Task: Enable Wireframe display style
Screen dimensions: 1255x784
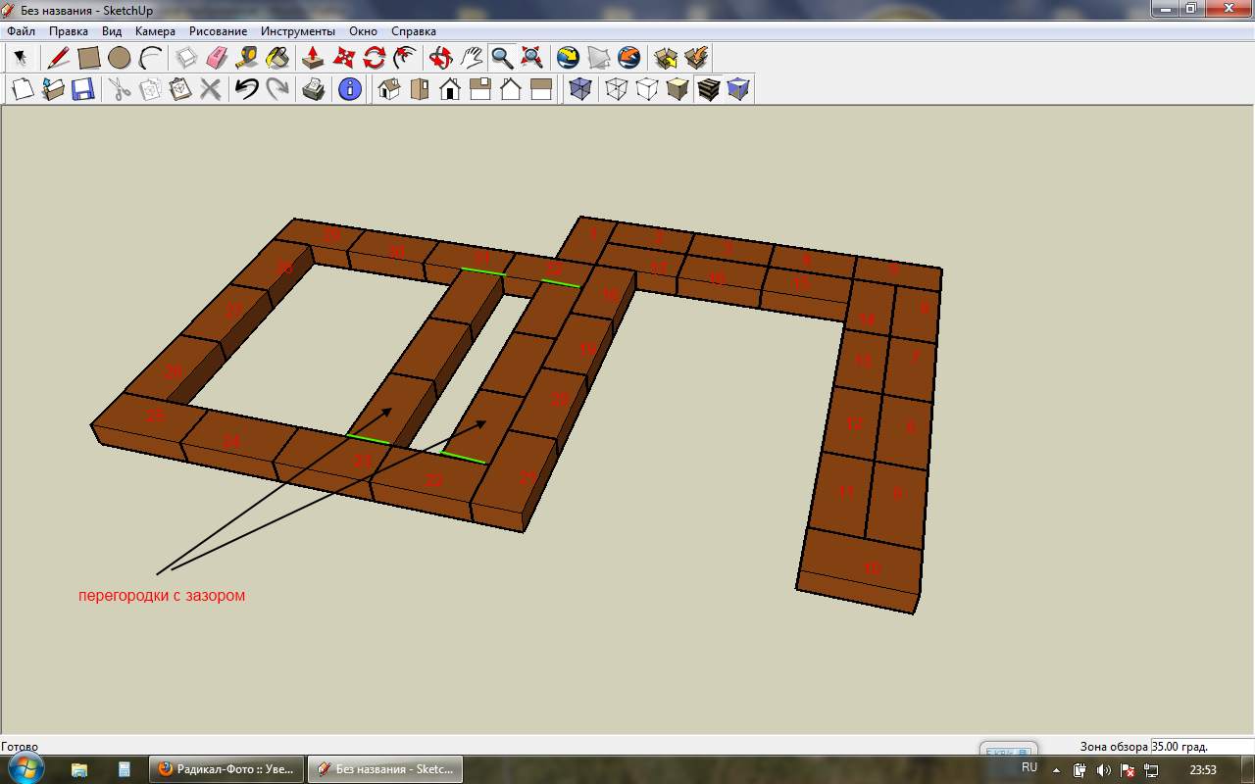Action: [x=616, y=90]
